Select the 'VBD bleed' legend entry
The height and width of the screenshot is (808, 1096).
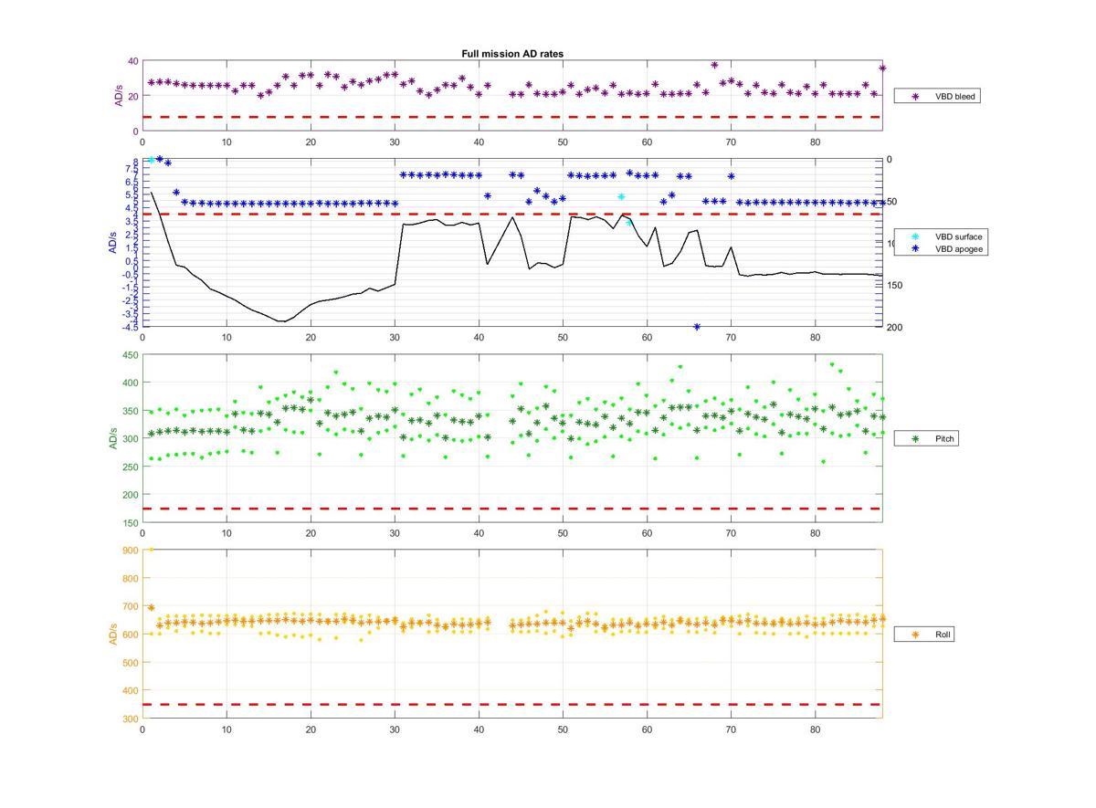[937, 96]
